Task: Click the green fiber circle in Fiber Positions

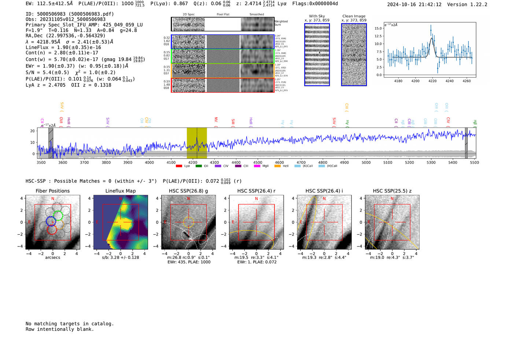Action: tap(58, 216)
